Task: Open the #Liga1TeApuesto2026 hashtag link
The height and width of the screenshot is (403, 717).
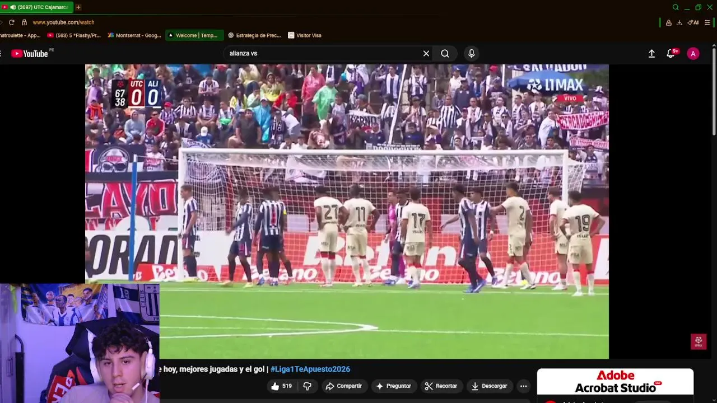Action: point(310,369)
